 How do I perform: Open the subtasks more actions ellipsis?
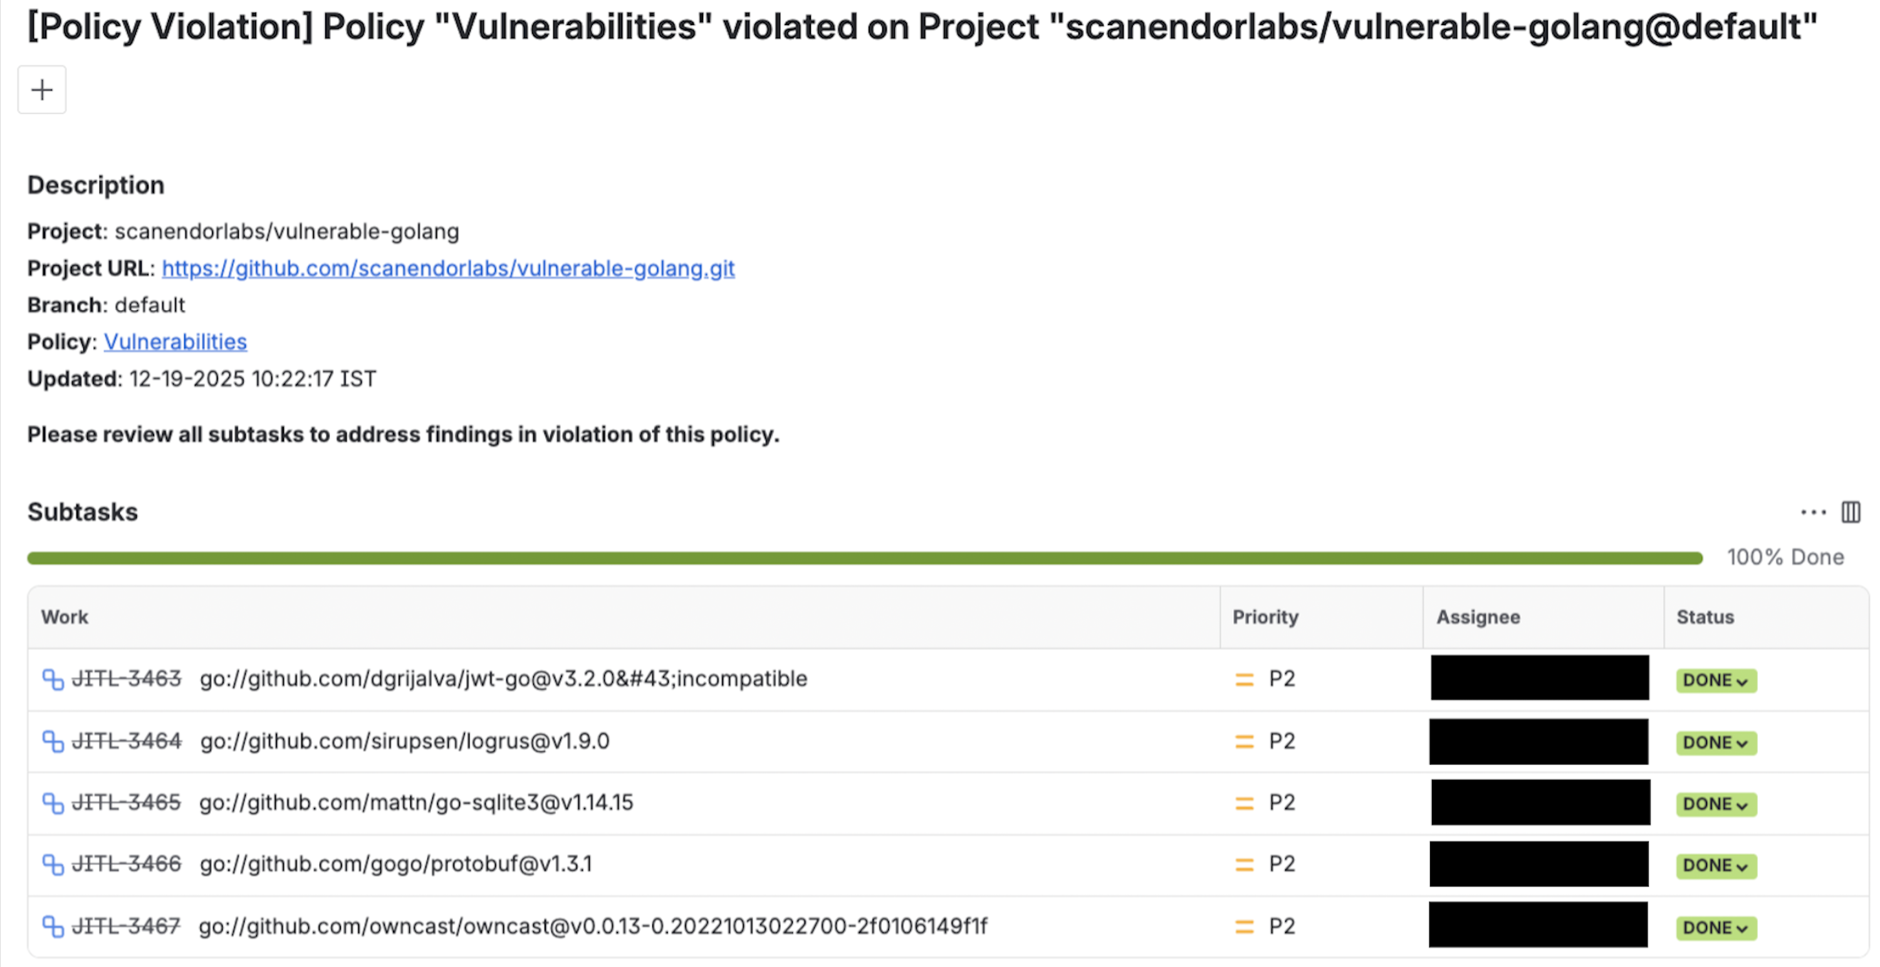[x=1813, y=512]
